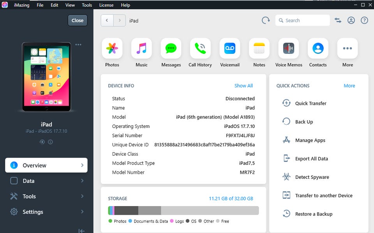Open the Help menu
The height and width of the screenshot is (233, 374).
[125, 5]
